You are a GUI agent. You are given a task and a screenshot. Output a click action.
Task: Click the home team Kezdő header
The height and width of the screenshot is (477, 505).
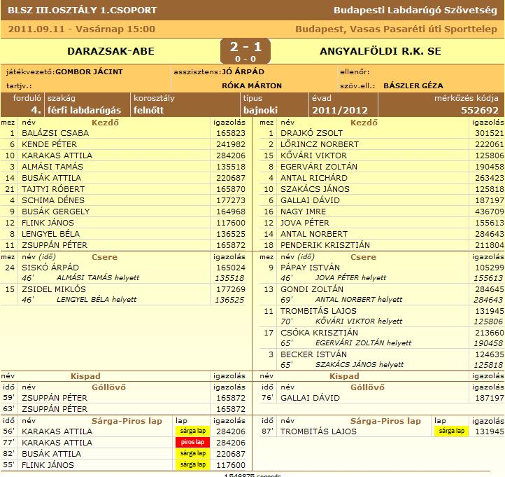pyautogui.click(x=105, y=123)
